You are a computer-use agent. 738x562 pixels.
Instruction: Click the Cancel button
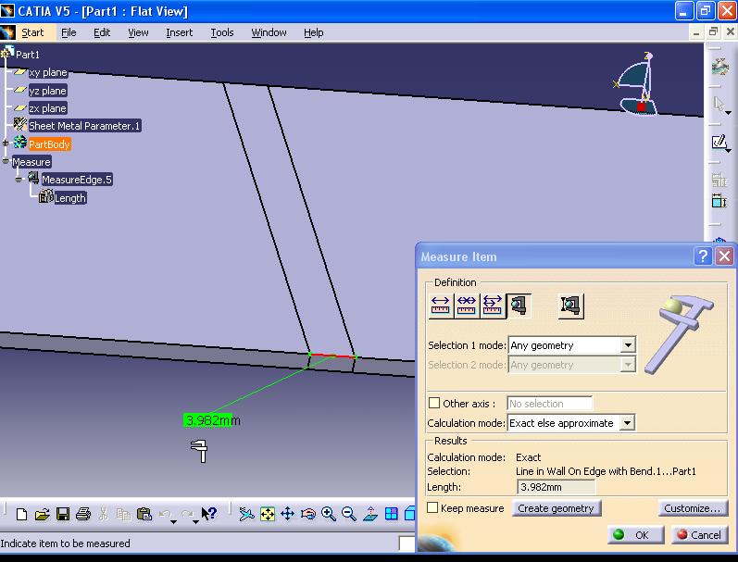click(x=699, y=535)
